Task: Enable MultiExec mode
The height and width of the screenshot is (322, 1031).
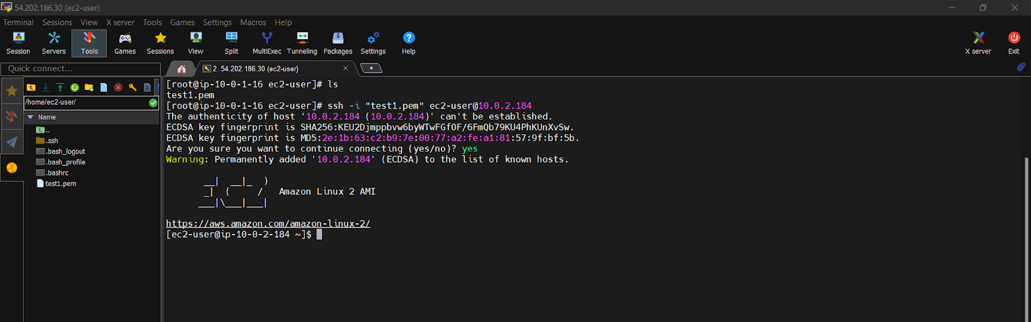Action: pyautogui.click(x=267, y=43)
